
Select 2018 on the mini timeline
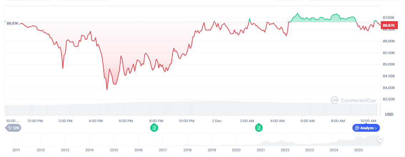[187, 150]
